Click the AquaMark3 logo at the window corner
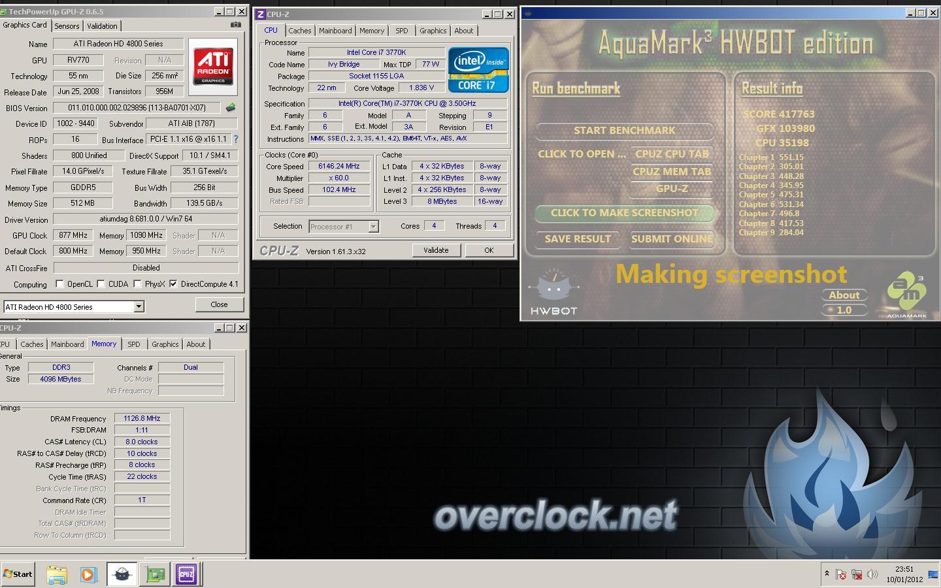941x588 pixels. [x=907, y=295]
